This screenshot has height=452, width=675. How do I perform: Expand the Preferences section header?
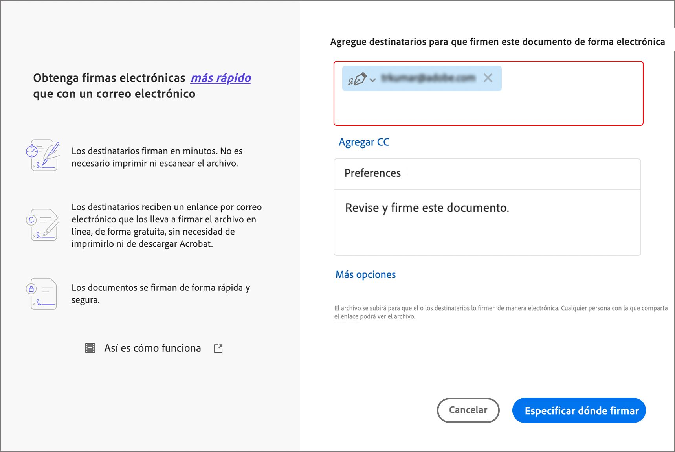click(372, 173)
